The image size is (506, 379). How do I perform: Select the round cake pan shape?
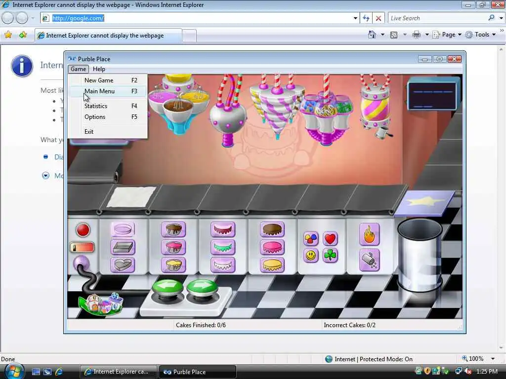pyautogui.click(x=123, y=229)
